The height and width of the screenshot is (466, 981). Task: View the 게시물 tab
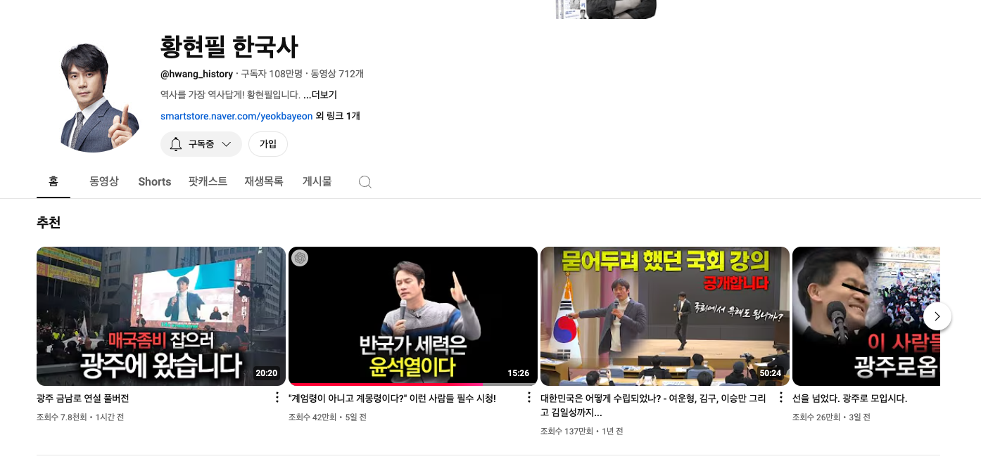pyautogui.click(x=317, y=181)
